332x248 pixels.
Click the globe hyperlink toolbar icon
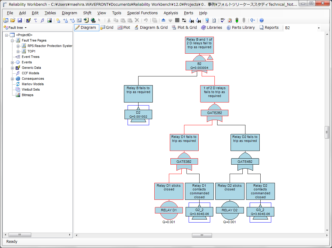click(93, 20)
